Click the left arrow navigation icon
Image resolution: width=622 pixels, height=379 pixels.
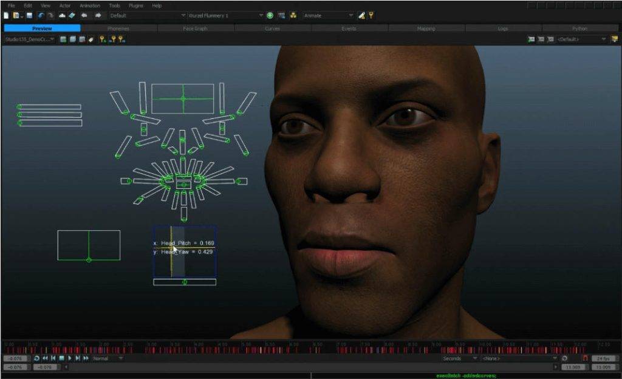coord(84,15)
